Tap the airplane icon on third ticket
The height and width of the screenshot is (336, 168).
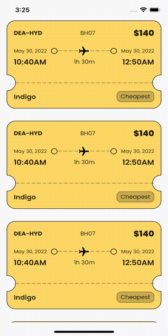[x=84, y=251]
